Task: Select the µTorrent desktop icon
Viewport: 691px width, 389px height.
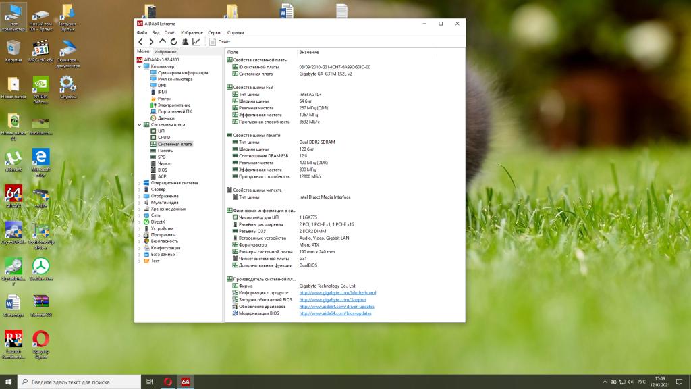Action: coord(13,161)
